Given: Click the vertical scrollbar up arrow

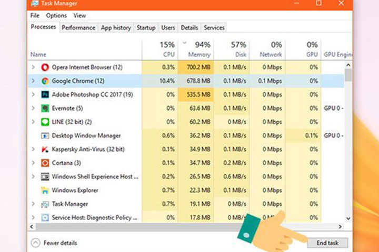Looking at the screenshot, I should point(348,65).
